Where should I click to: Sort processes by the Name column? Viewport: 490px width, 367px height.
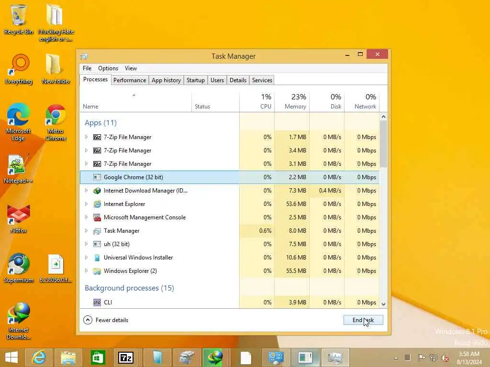[135, 102]
